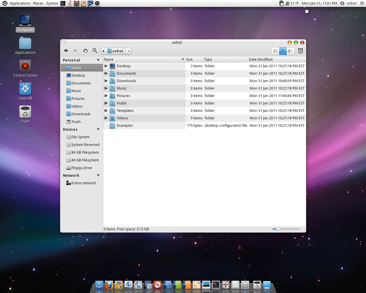
Task: Click the Back navigation arrow
Action: pyautogui.click(x=66, y=51)
